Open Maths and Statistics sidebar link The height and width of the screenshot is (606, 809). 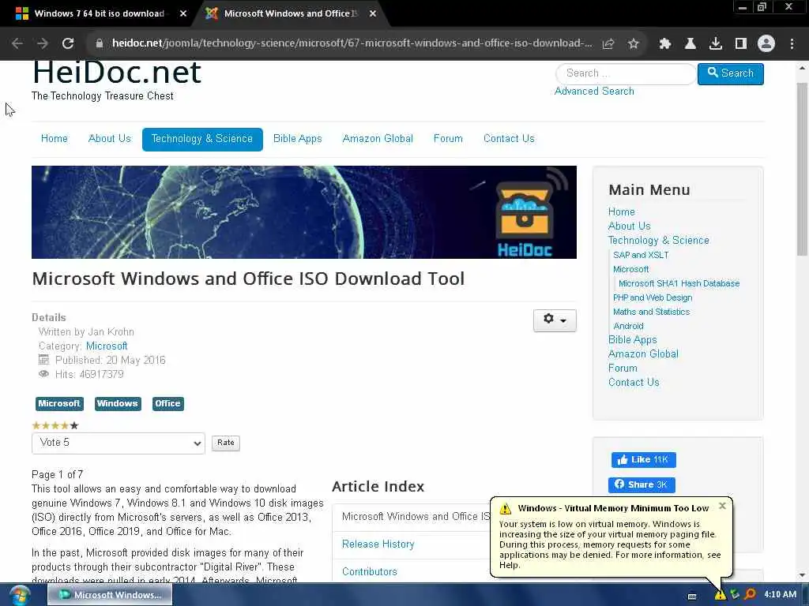tap(651, 312)
